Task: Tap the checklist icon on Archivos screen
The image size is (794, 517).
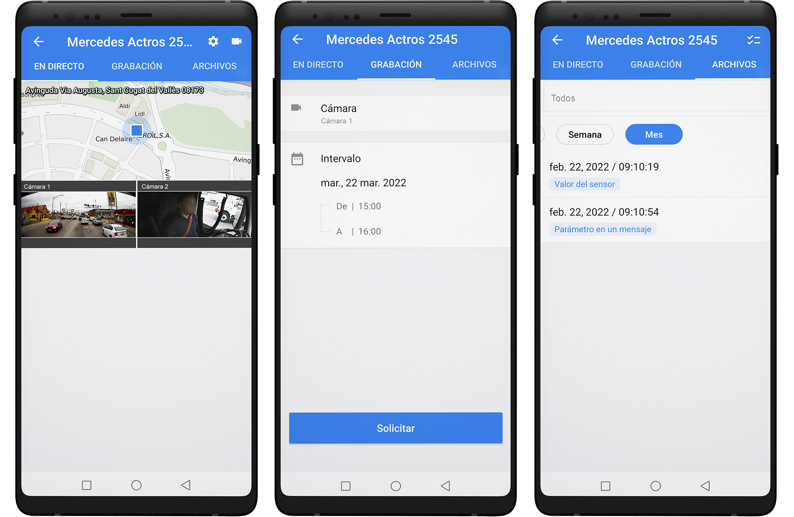Action: click(753, 40)
